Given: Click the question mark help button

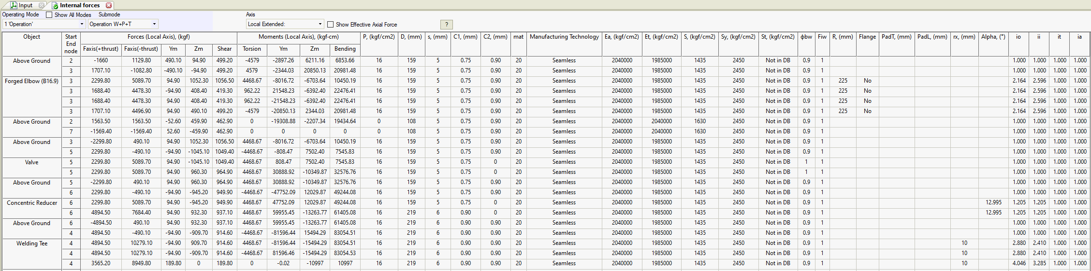Looking at the screenshot, I should tap(446, 24).
